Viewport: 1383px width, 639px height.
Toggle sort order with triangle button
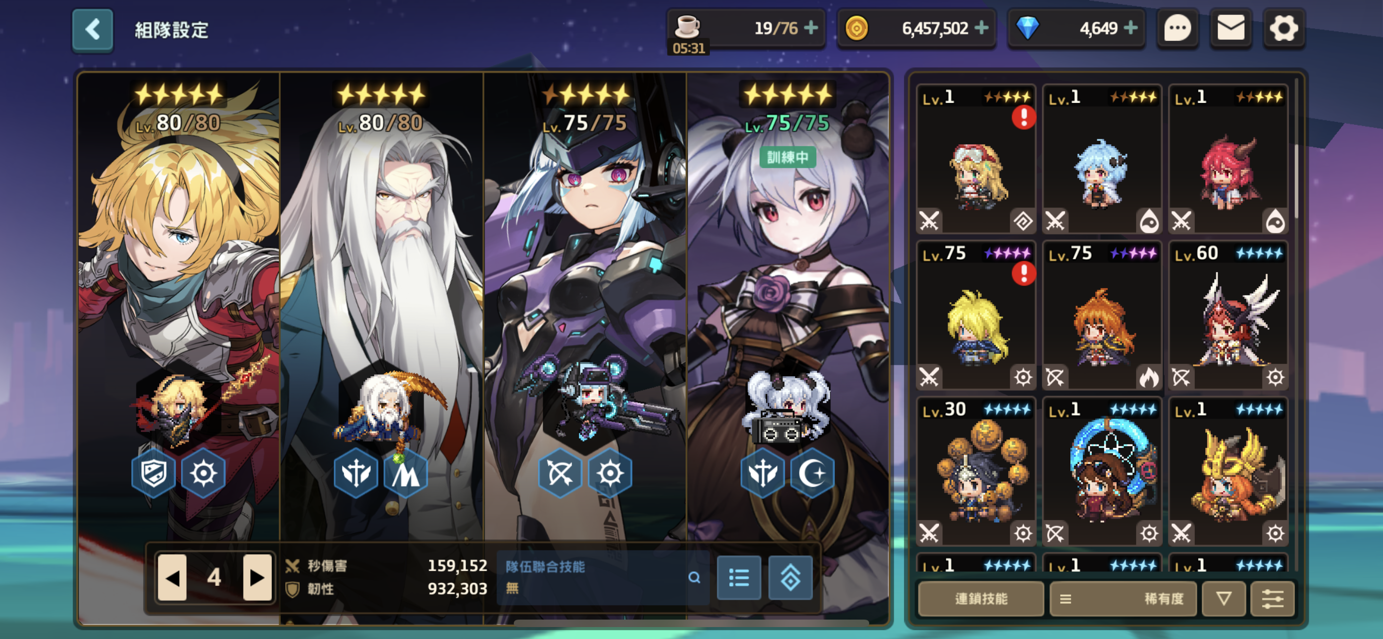[1224, 599]
